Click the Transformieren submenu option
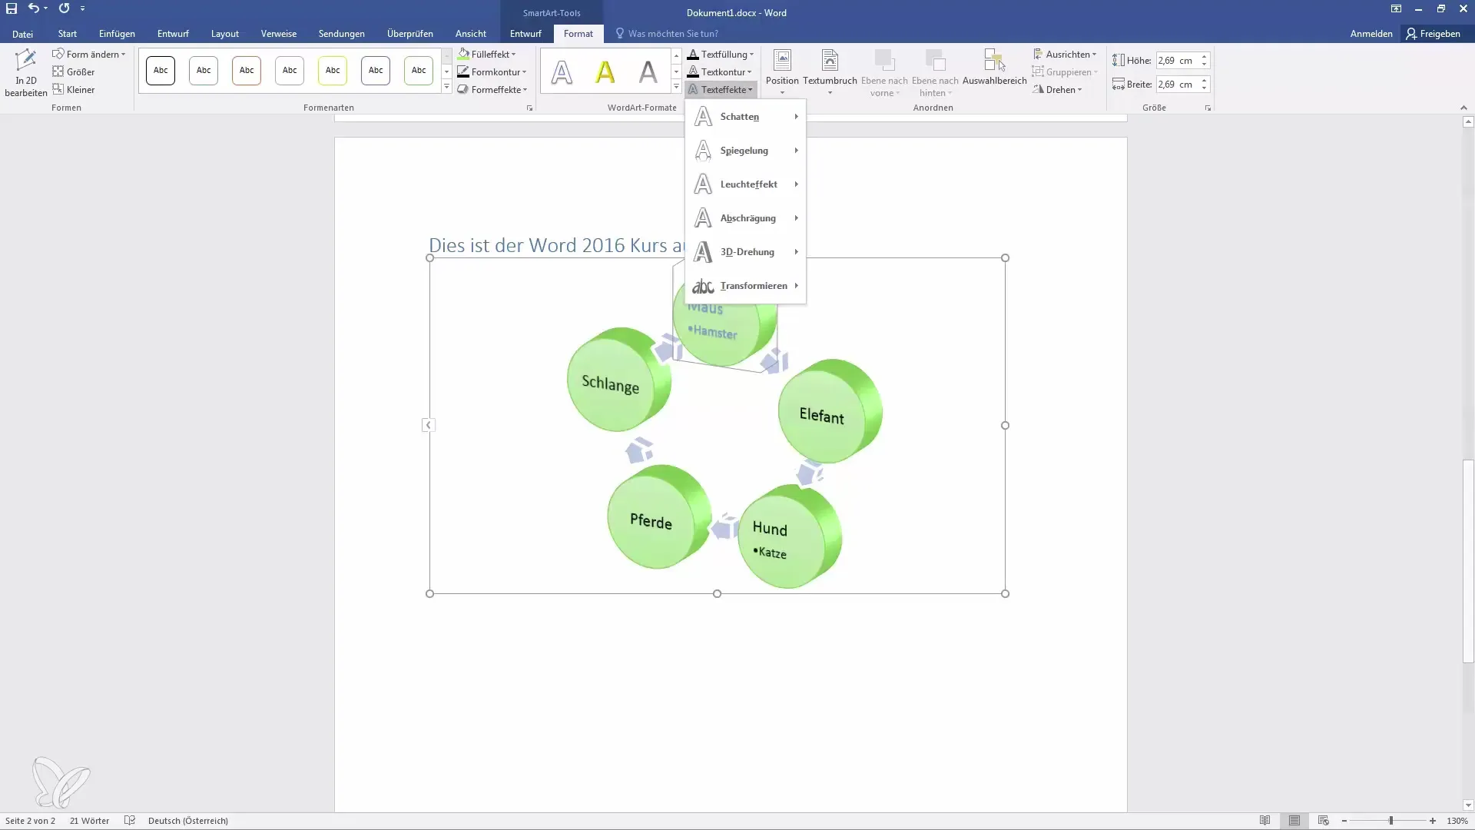 click(x=754, y=285)
